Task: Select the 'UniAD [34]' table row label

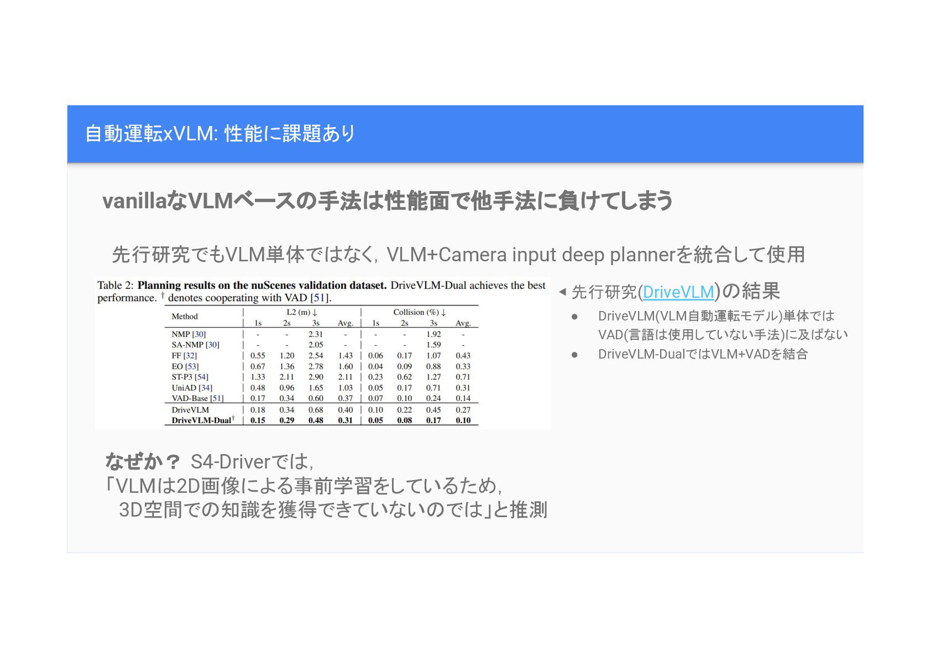Action: [x=192, y=388]
